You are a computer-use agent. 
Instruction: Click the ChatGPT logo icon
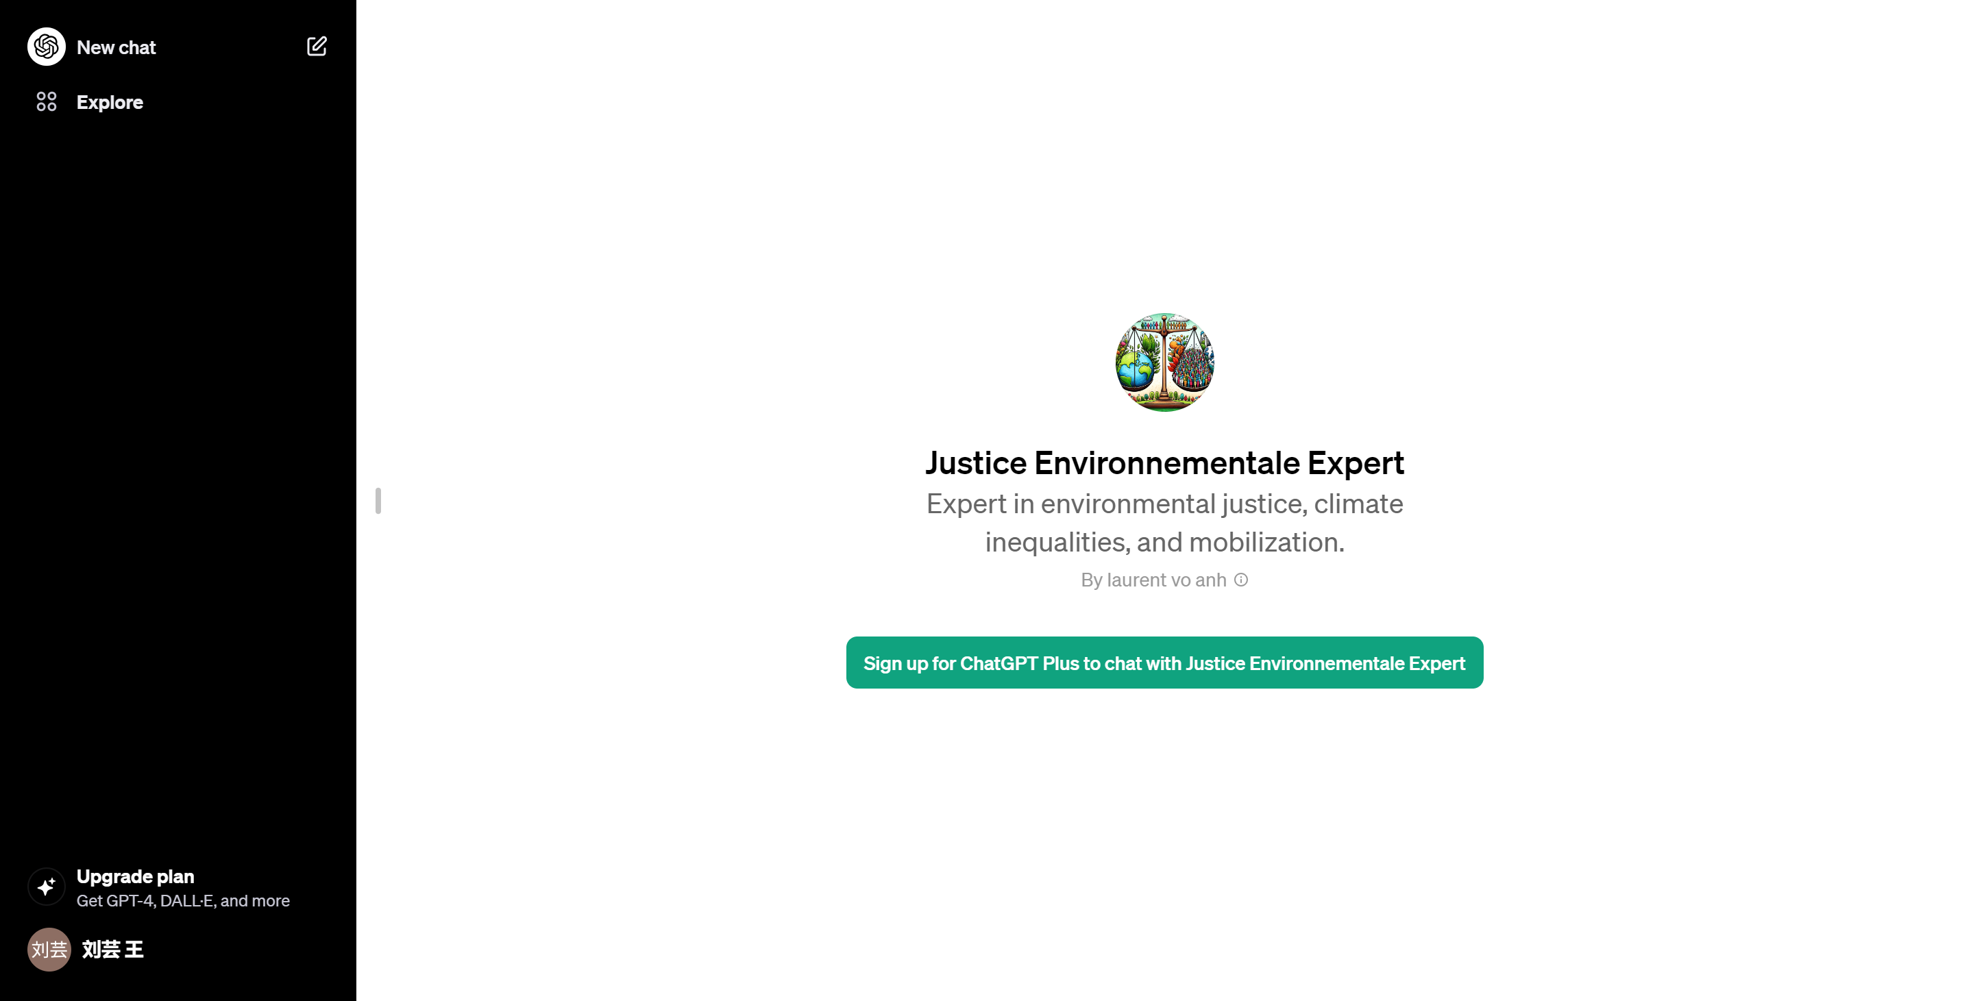46,47
